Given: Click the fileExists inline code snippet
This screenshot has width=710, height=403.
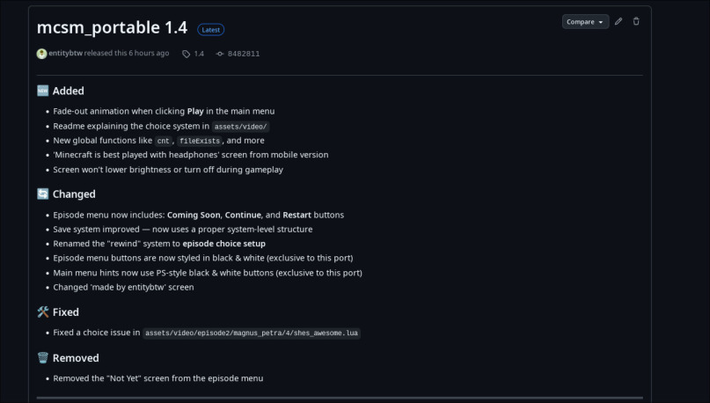Looking at the screenshot, I should point(197,141).
